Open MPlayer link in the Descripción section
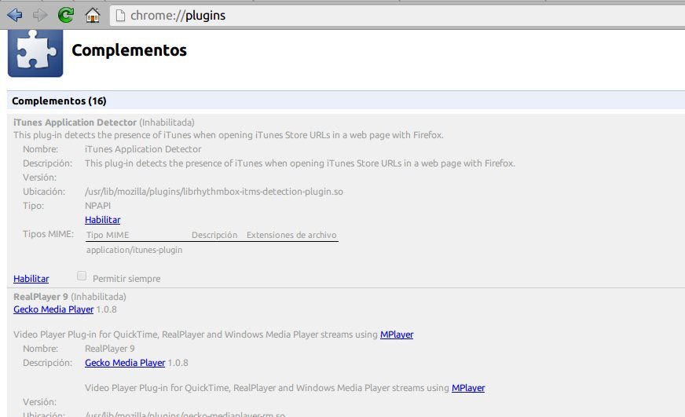The height and width of the screenshot is (417, 685). 468,388
